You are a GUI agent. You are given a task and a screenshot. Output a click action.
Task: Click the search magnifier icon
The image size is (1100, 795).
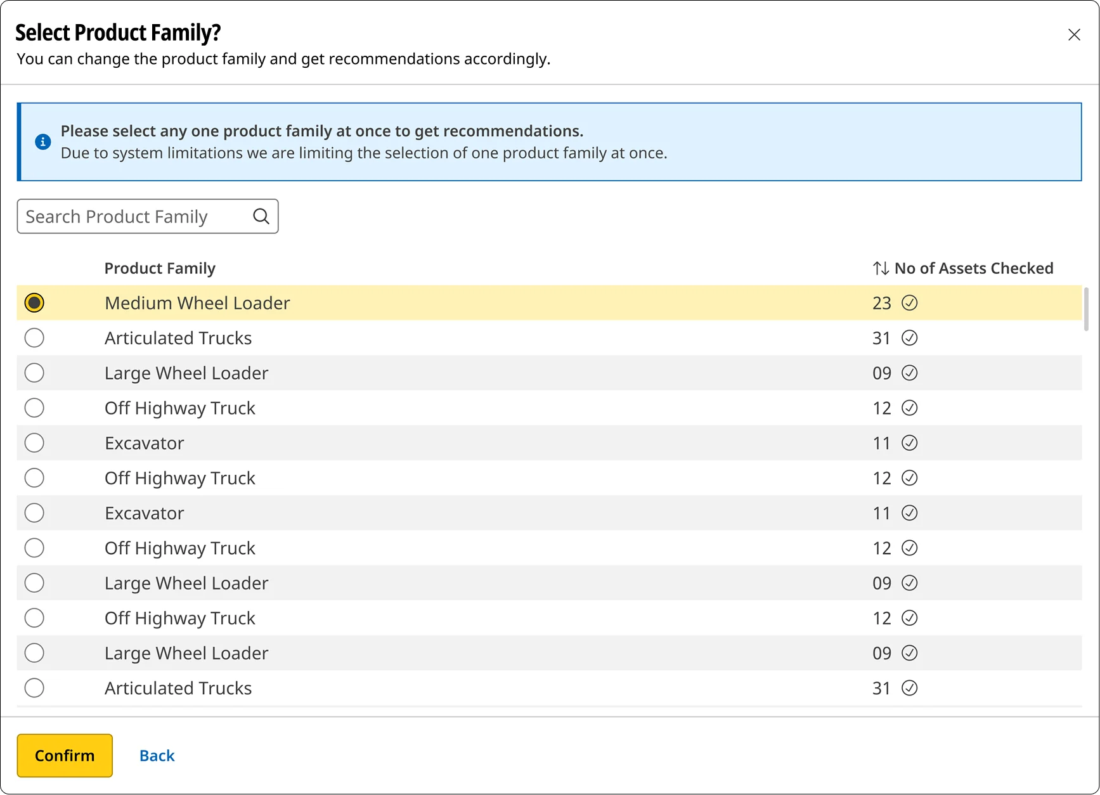(x=261, y=216)
